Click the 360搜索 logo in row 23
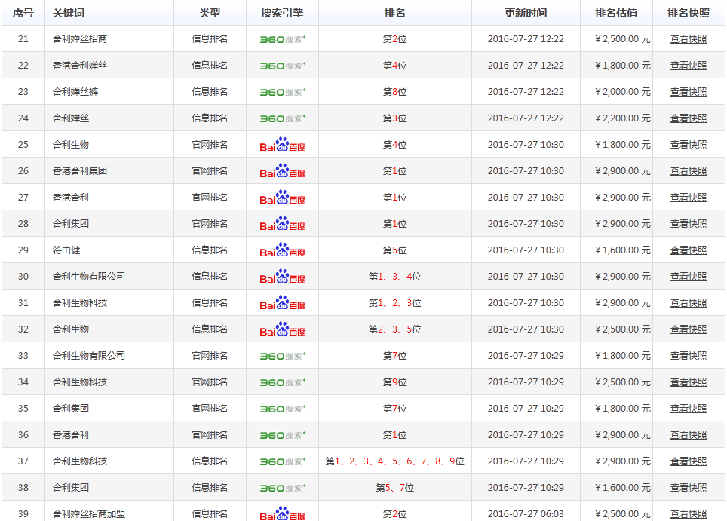This screenshot has height=521, width=727. point(282,93)
